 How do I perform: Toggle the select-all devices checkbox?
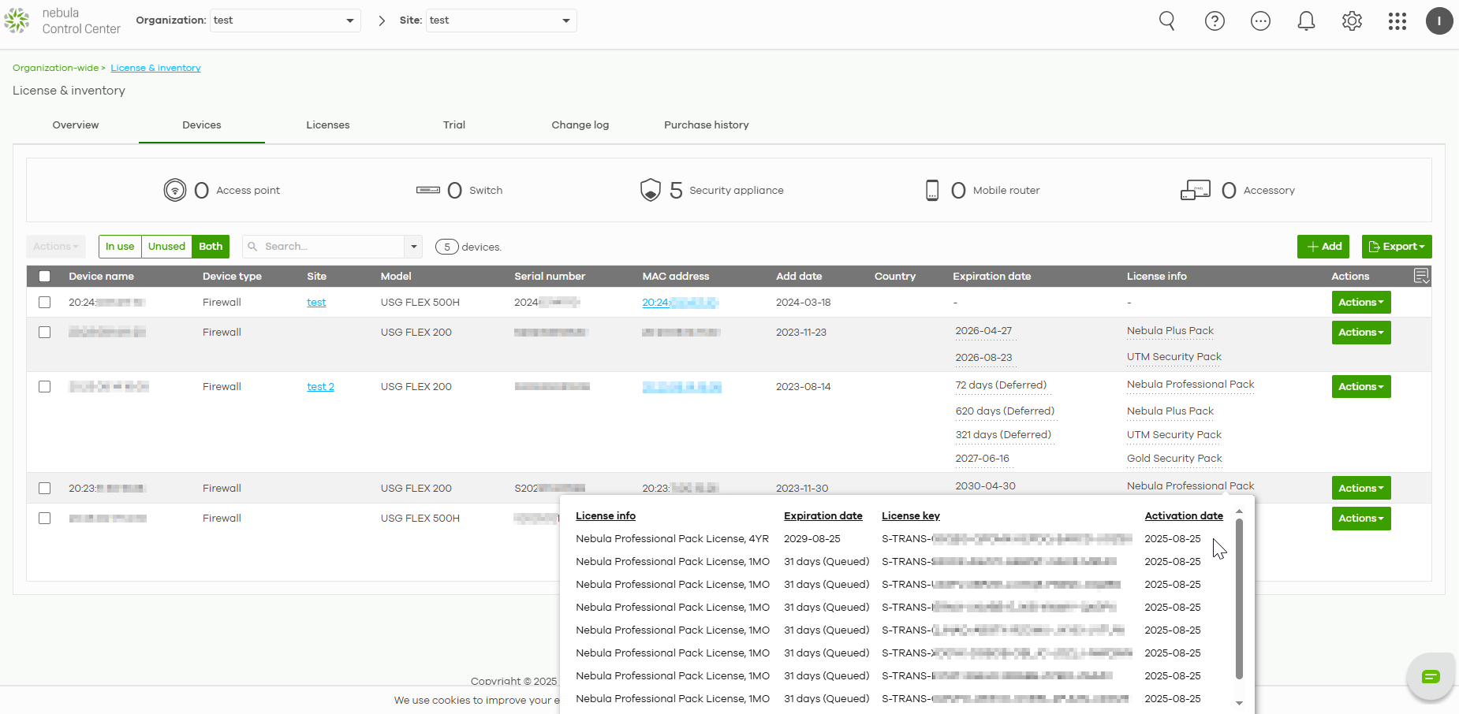pyautogui.click(x=45, y=277)
